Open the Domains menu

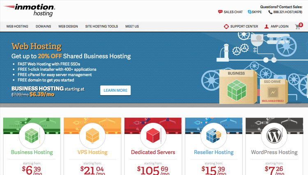[x=43, y=27]
